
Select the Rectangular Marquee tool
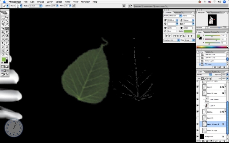point(3,18)
